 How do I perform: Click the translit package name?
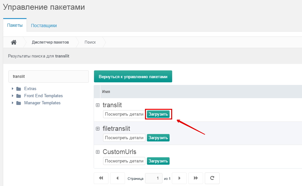[112, 105]
